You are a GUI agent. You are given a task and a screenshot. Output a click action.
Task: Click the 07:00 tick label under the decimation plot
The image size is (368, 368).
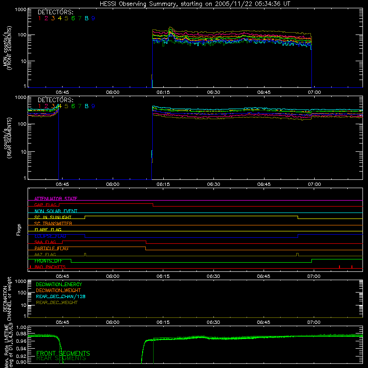click(x=314, y=322)
